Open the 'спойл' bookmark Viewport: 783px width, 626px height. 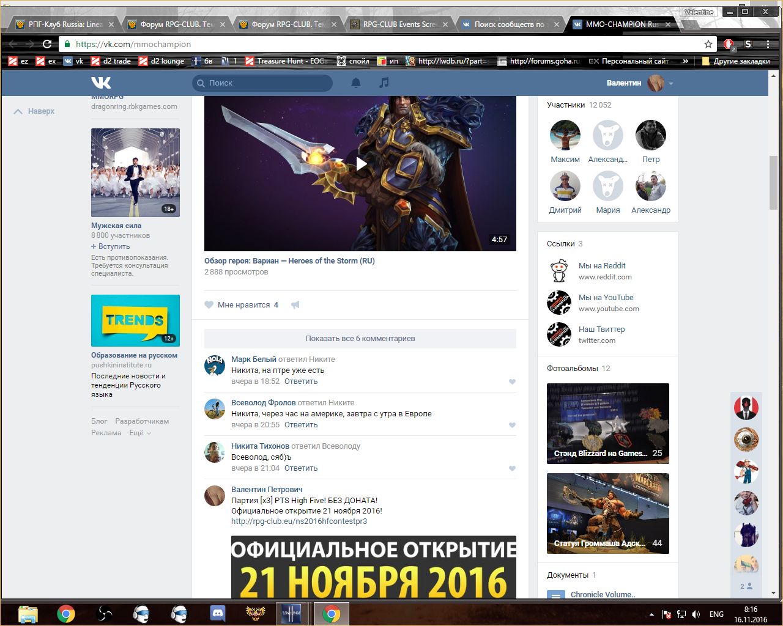point(354,61)
